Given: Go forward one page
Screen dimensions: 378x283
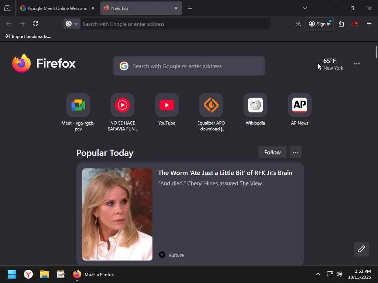Looking at the screenshot, I should click(x=22, y=24).
